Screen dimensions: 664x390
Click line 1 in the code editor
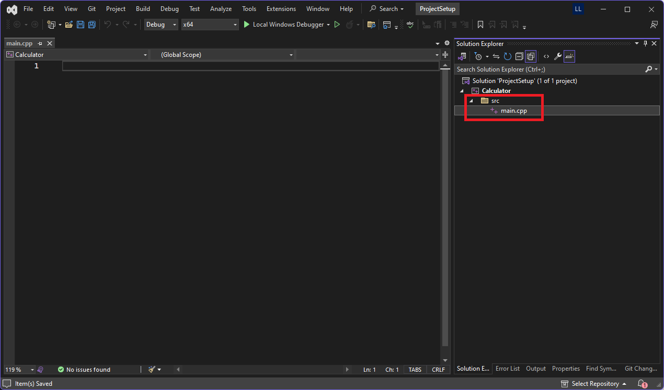250,66
